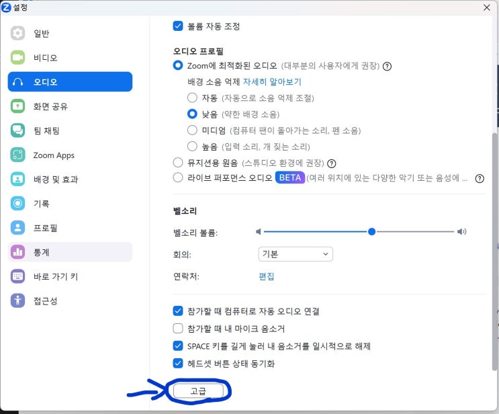Click the low-volume speaker icon of ringtone slider
The image size is (499, 414).
click(x=259, y=231)
